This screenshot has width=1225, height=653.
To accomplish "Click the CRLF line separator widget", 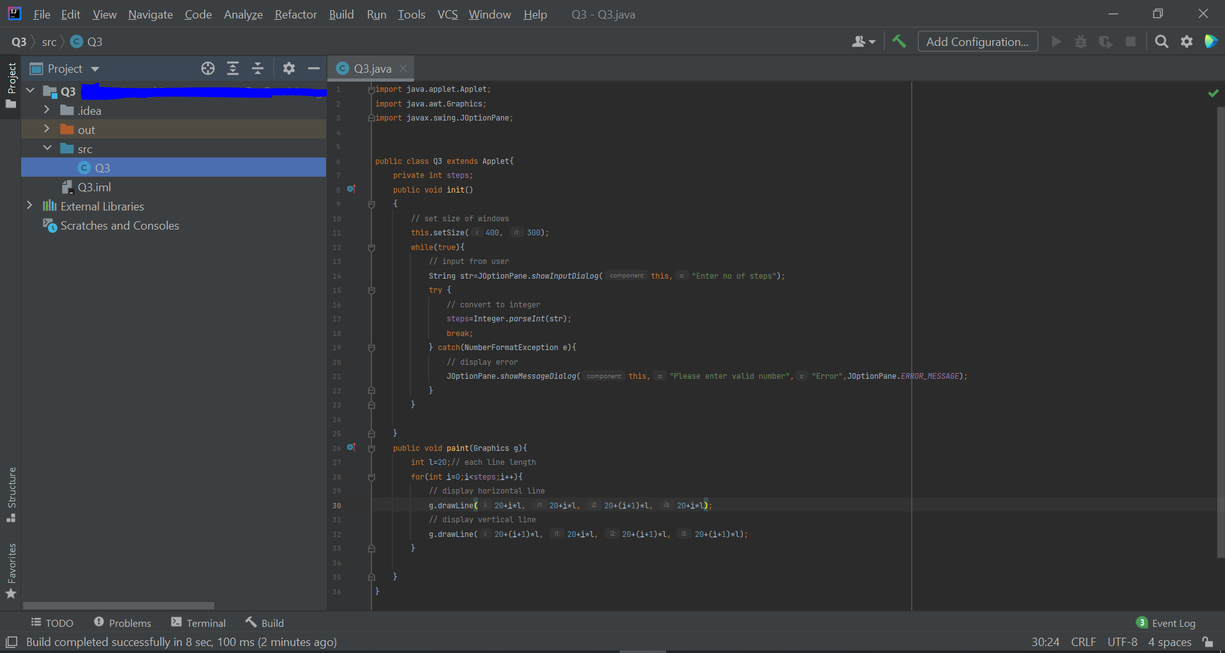I will tap(1083, 642).
